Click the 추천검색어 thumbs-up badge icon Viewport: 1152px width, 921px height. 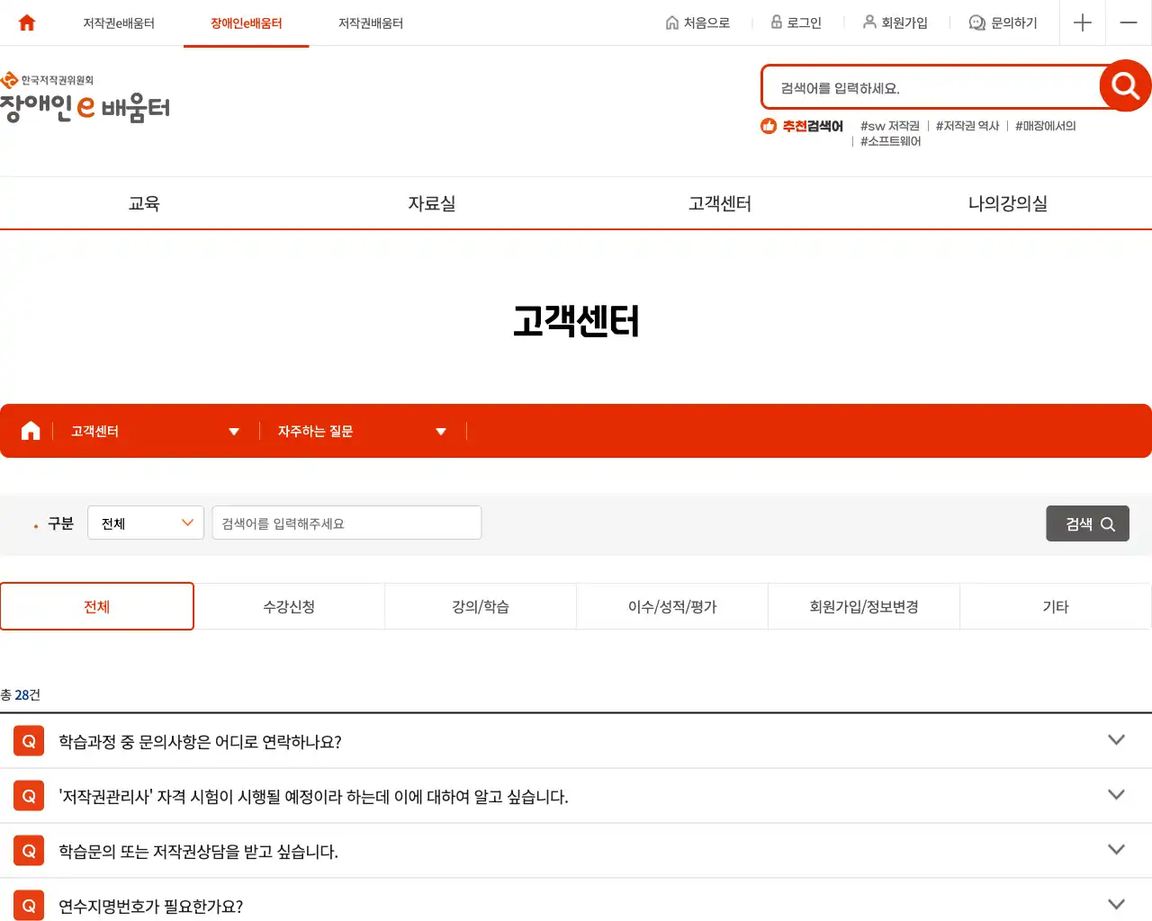pos(769,126)
